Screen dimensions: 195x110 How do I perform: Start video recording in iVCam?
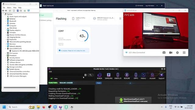pyautogui.click(x=171, y=53)
